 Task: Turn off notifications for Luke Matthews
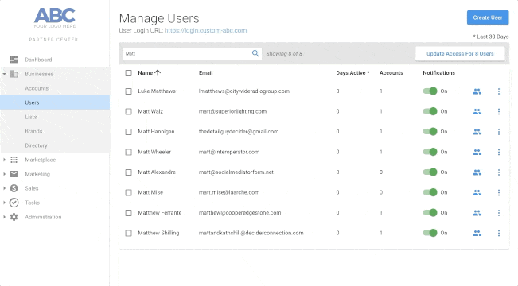tap(430, 91)
